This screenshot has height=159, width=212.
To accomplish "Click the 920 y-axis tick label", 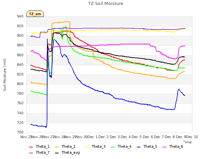I will click(x=20, y=26).
